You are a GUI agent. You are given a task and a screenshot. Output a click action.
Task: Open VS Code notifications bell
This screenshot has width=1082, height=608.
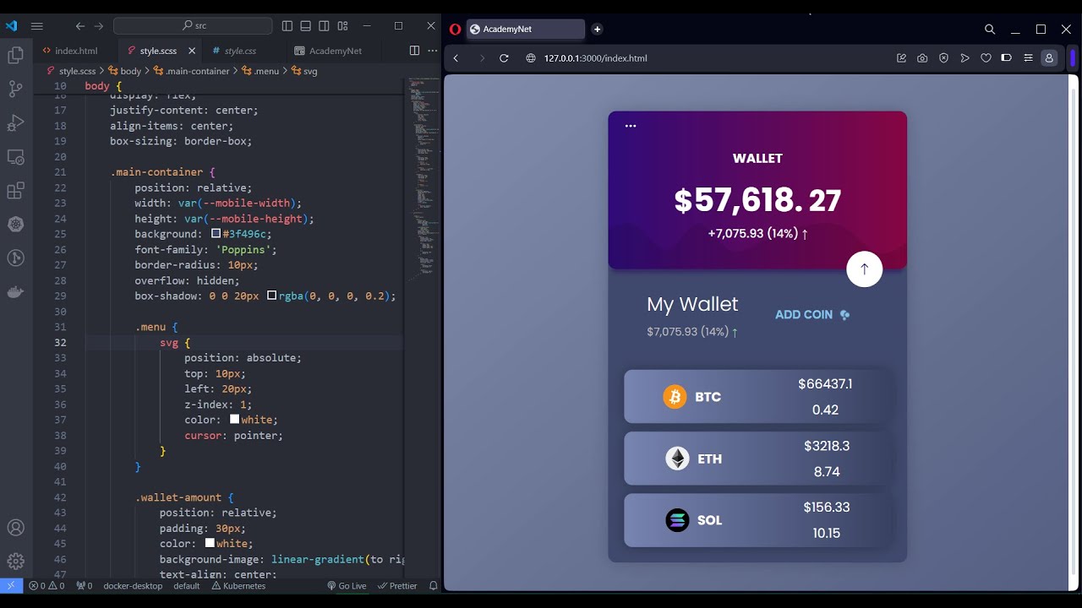coord(433,585)
